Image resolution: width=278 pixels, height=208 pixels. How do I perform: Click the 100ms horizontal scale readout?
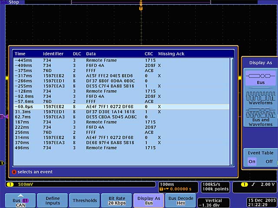tap(167, 184)
